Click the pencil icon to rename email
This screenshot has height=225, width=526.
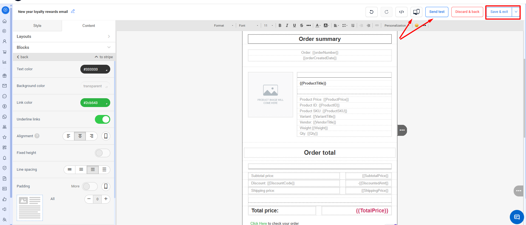coord(73,12)
